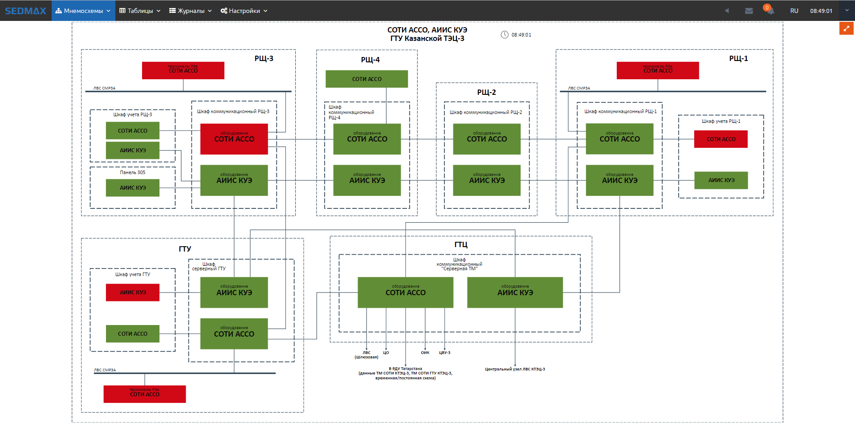Image resolution: width=855 pixels, height=423 pixels.
Task: Click the clock icon beside diagram title
Action: click(505, 35)
